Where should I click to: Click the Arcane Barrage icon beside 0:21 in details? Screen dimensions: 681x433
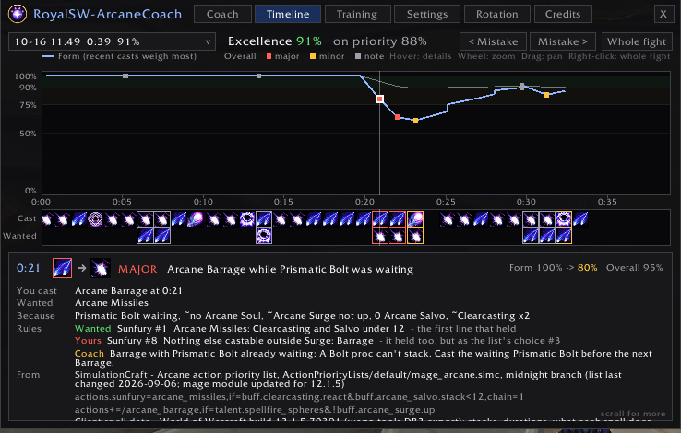coord(62,268)
